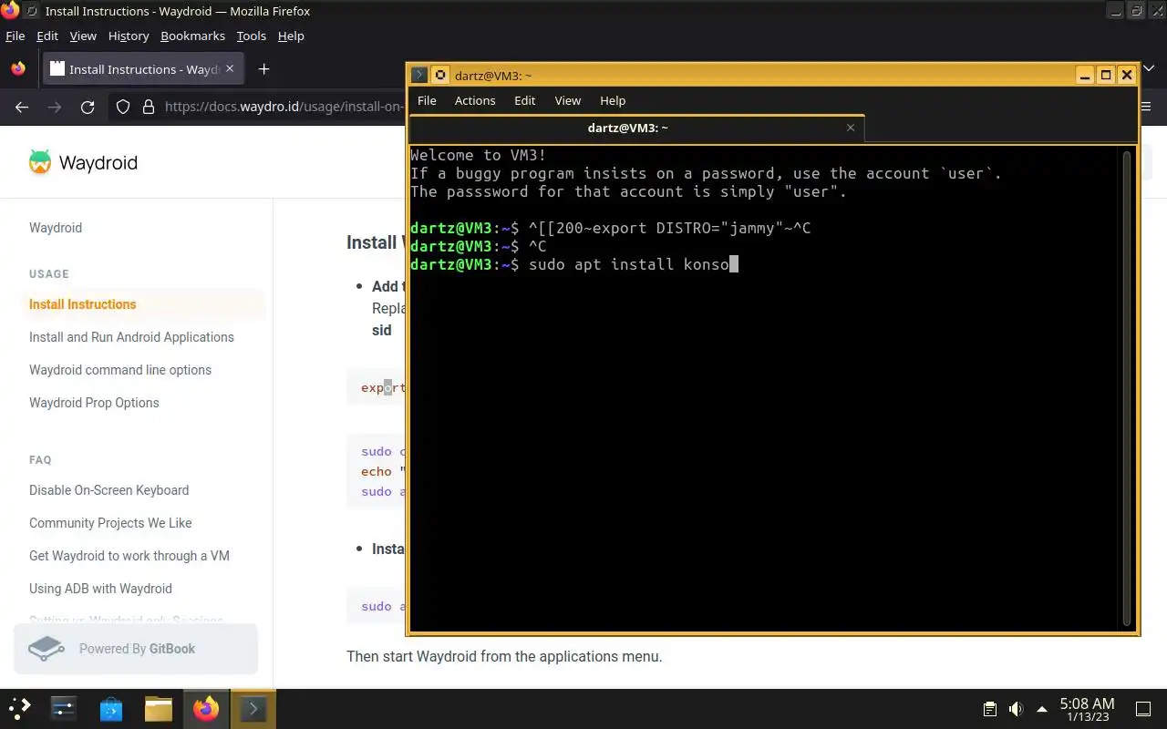Restore the Firefox window
Viewport: 1167px width, 729px height.
[x=1136, y=11]
